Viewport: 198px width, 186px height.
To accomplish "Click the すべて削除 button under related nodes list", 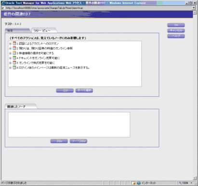I will point(79,141).
